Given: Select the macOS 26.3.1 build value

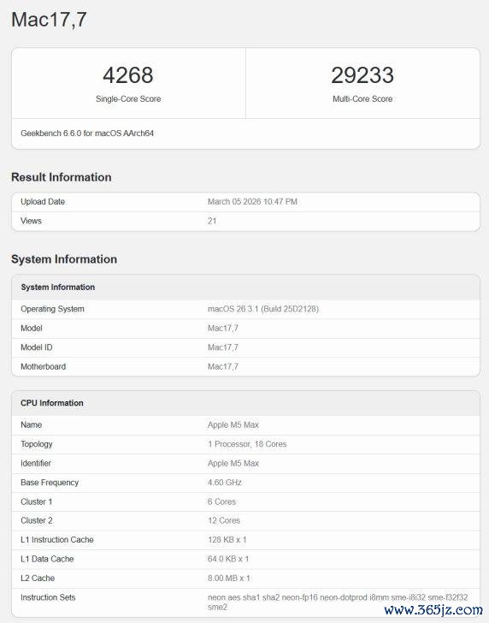Looking at the screenshot, I should click(263, 309).
